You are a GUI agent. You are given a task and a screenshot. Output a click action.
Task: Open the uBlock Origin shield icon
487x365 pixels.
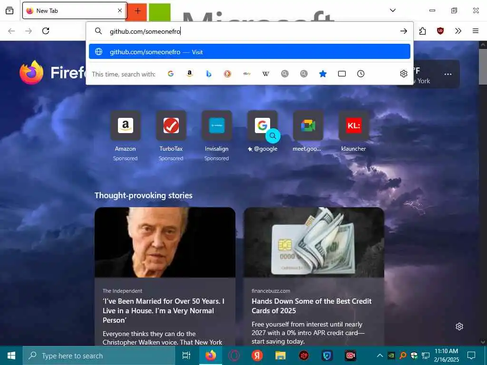pyautogui.click(x=440, y=31)
